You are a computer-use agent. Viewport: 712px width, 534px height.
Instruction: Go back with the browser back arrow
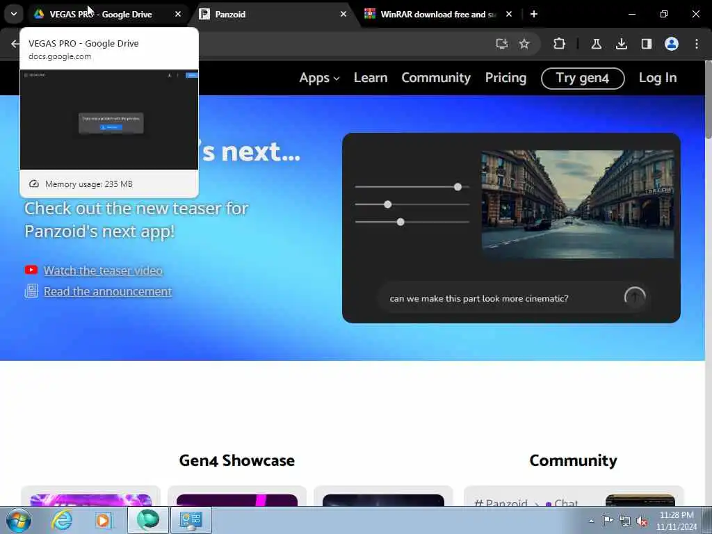pos(15,44)
